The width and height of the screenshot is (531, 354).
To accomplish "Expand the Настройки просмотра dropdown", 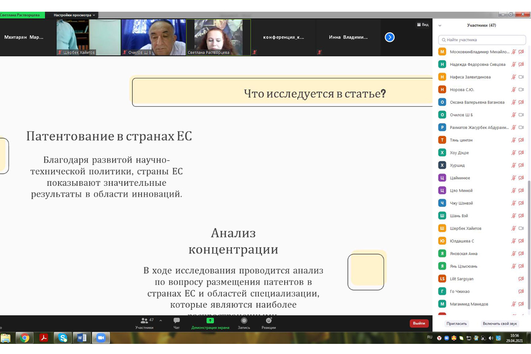I will click(74, 15).
